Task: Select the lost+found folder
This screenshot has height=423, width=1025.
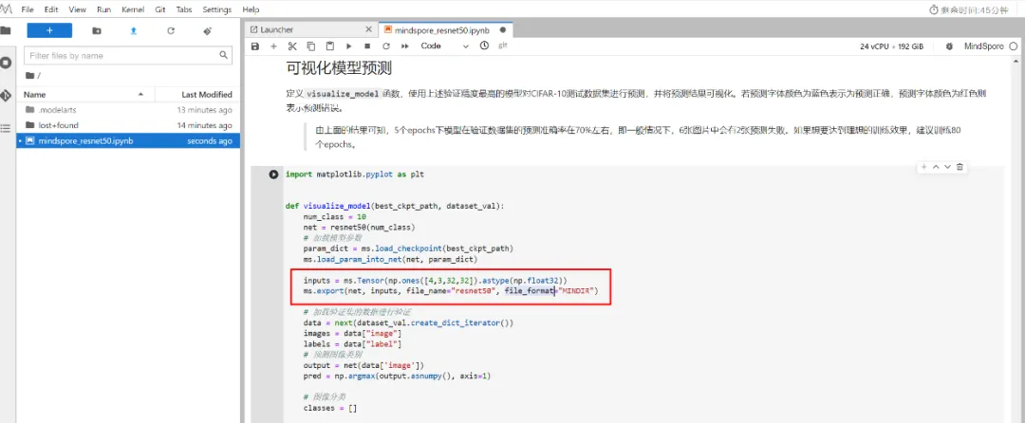Action: [58, 125]
